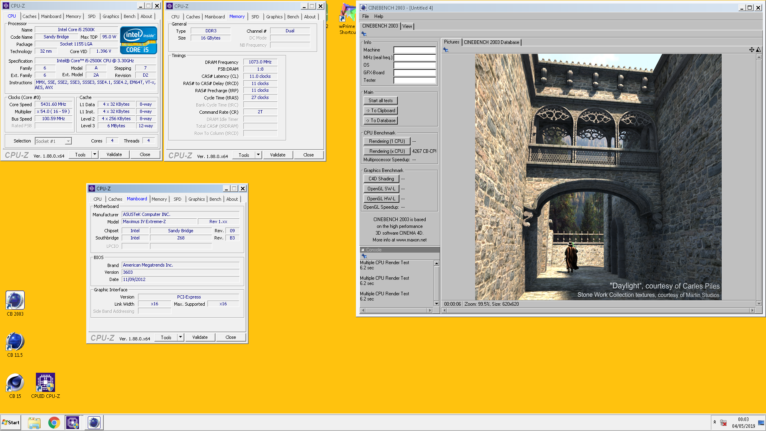Click the To Database button
The image size is (766, 431).
381,121
